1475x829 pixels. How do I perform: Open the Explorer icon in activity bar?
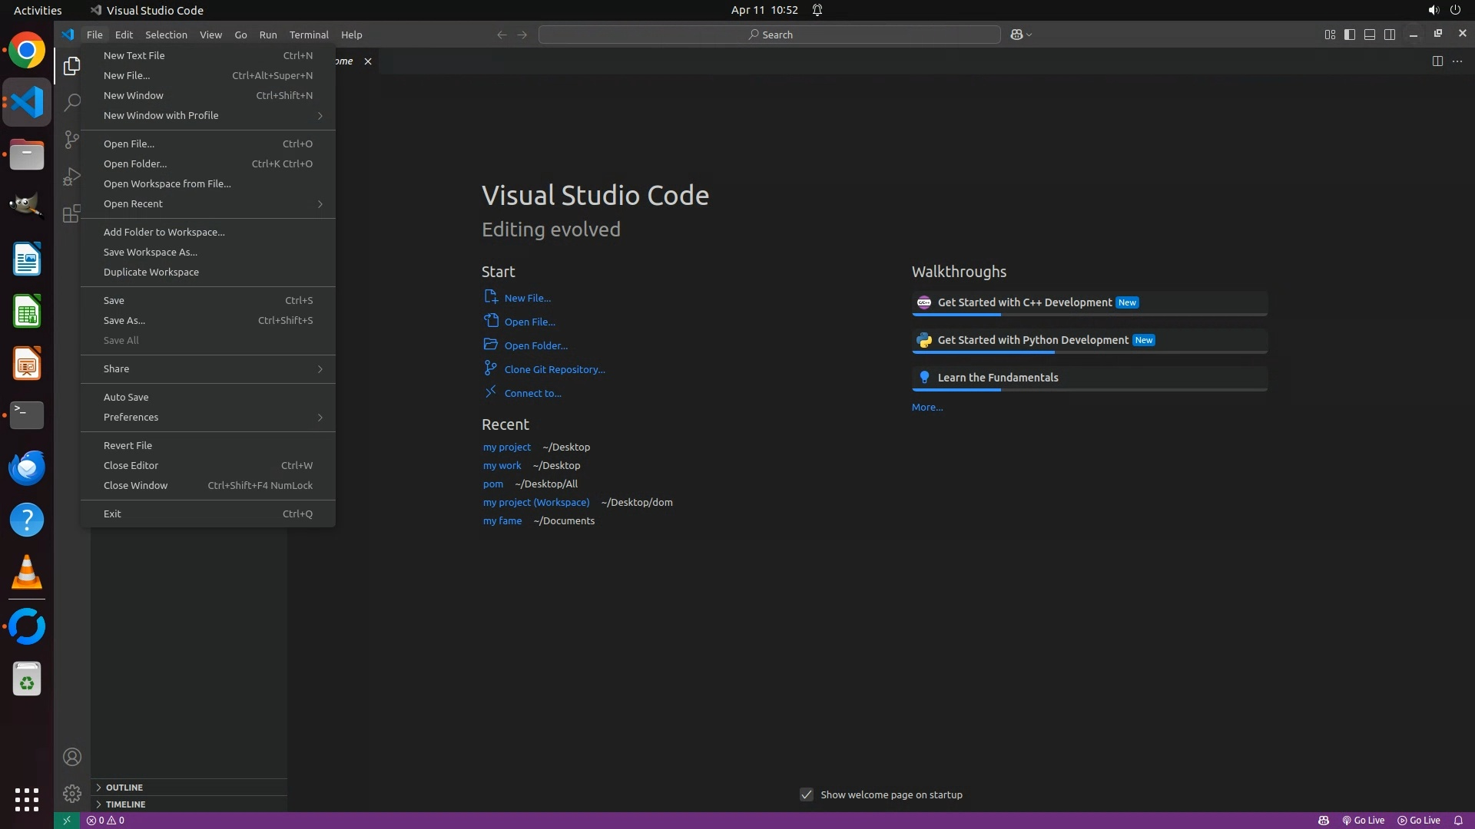pyautogui.click(x=71, y=66)
